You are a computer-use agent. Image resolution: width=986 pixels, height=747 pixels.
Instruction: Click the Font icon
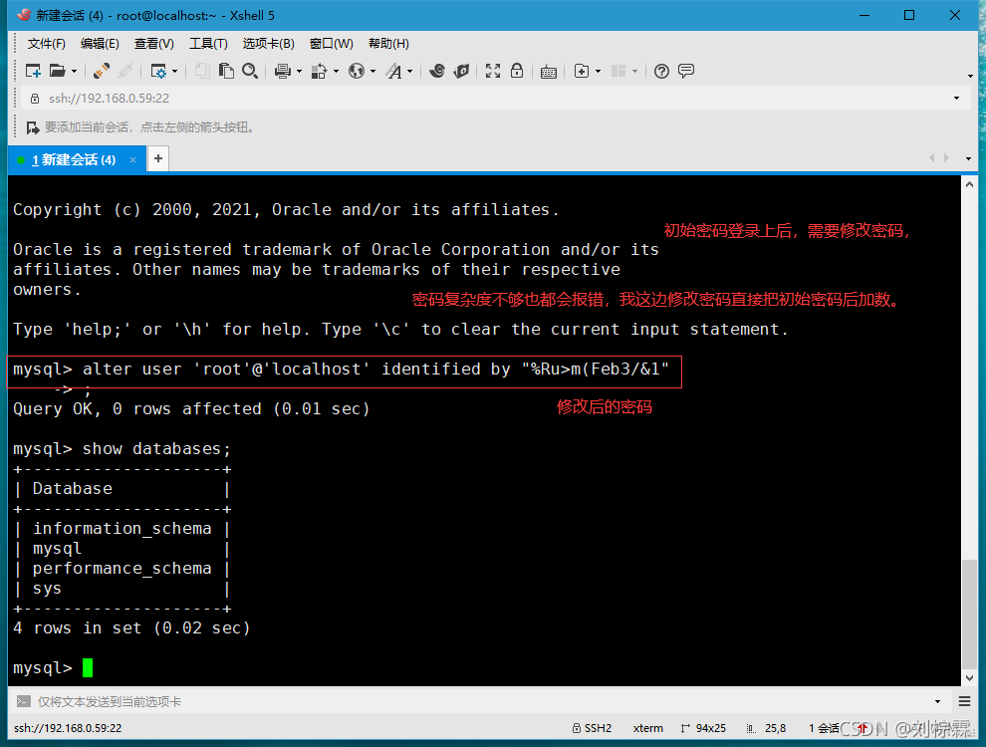[x=394, y=71]
